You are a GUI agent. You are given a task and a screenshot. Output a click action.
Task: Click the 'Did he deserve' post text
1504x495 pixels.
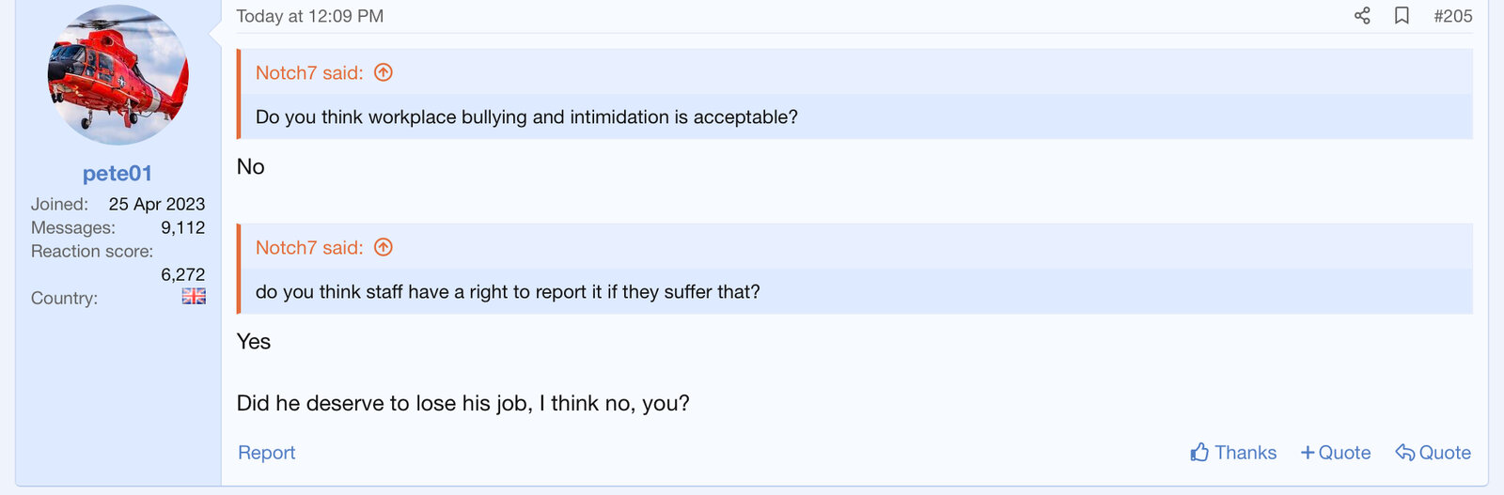coord(462,404)
